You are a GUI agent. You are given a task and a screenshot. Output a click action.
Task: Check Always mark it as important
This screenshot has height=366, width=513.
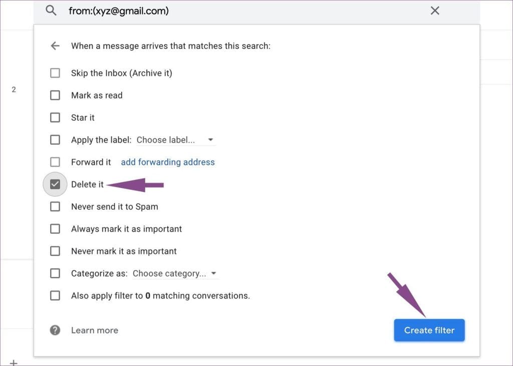tap(55, 228)
